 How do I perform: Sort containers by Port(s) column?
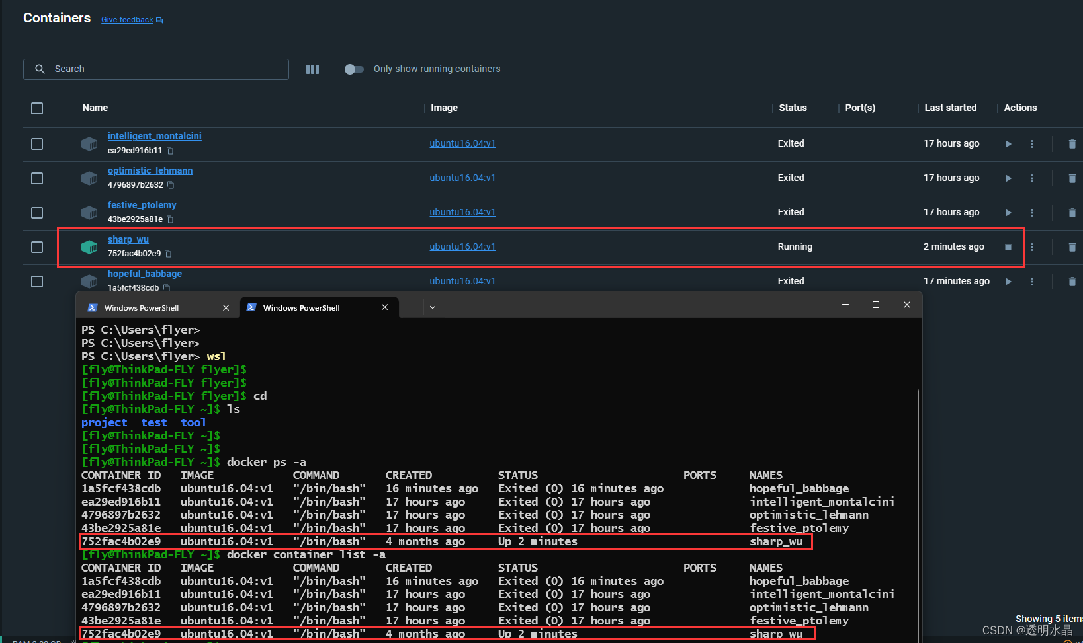[x=860, y=108]
